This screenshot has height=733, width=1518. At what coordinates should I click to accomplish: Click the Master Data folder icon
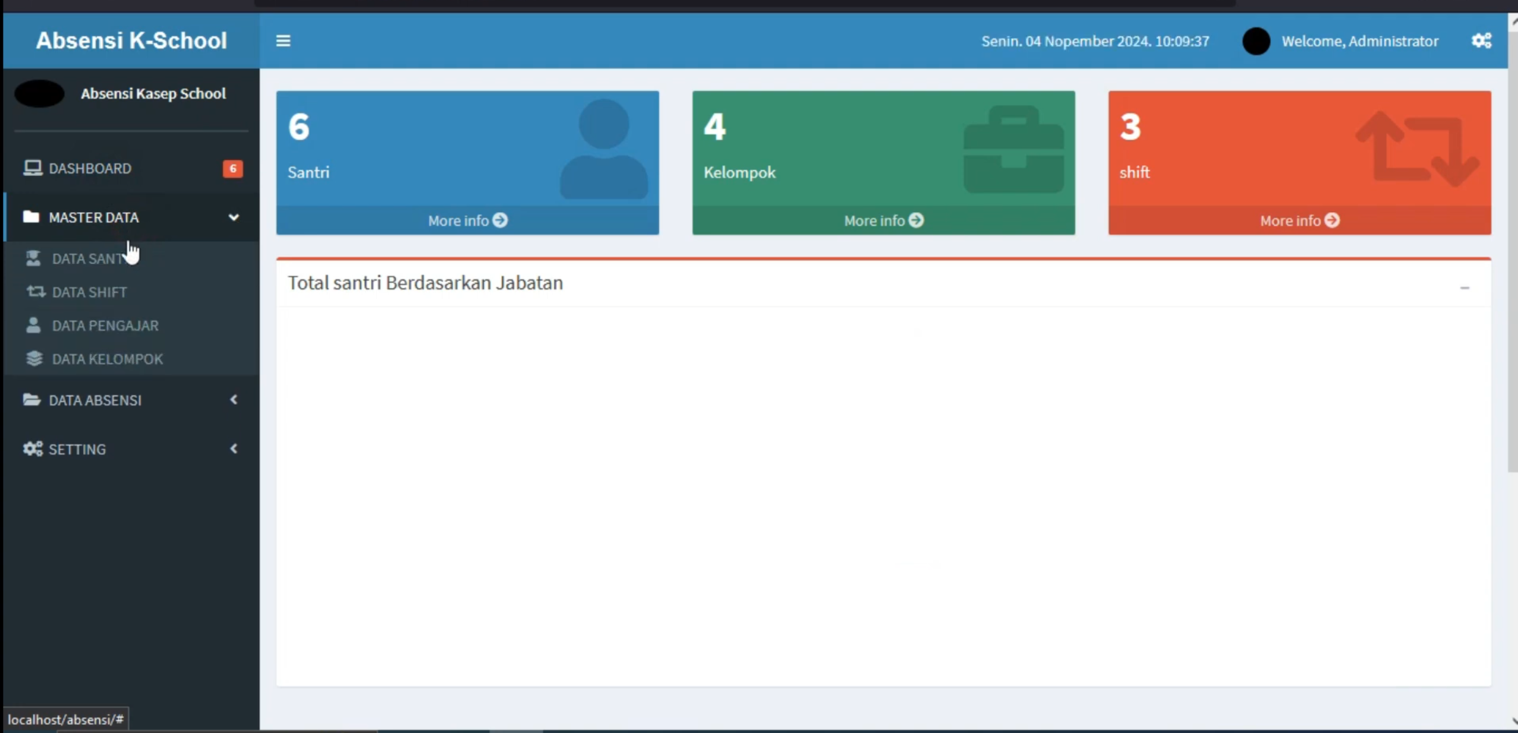pos(31,217)
